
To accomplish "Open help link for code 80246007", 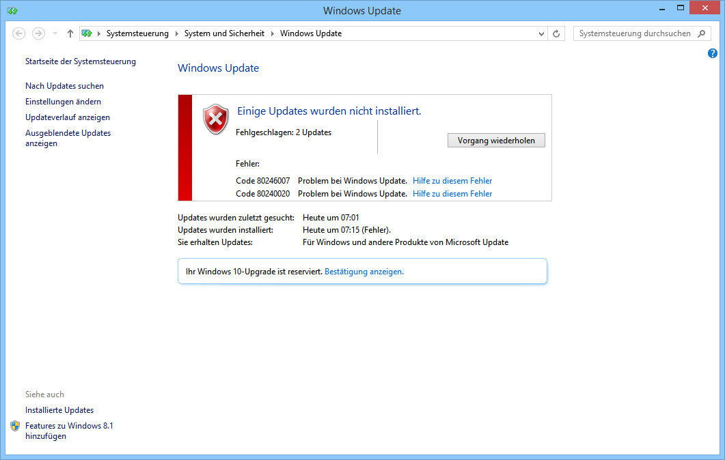I will coord(452,181).
